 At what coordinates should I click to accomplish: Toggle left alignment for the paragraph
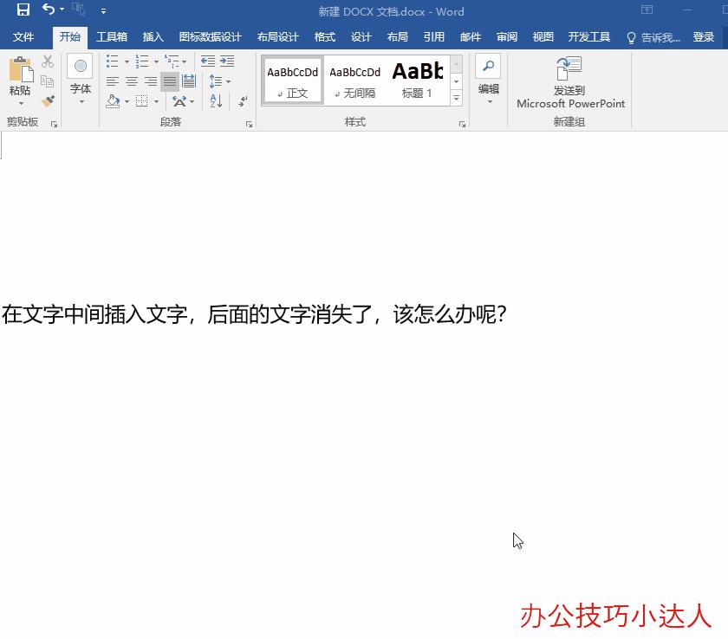[112, 81]
